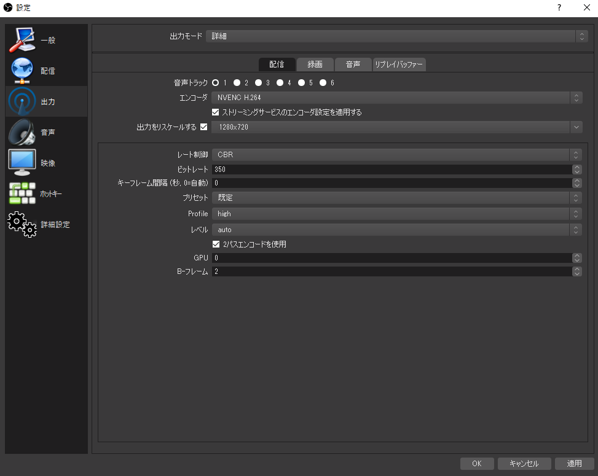Open the ホットキー (Hotkeys) keyboard icon
Image resolution: width=598 pixels, height=476 pixels.
tap(22, 193)
